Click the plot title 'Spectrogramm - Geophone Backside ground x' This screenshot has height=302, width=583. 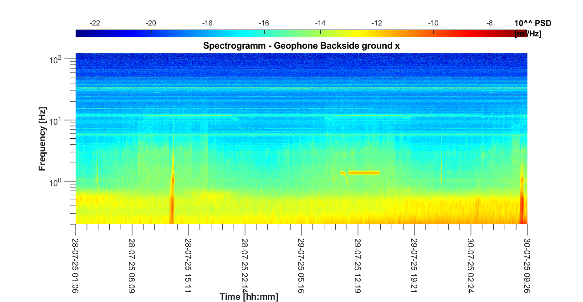tap(301, 46)
